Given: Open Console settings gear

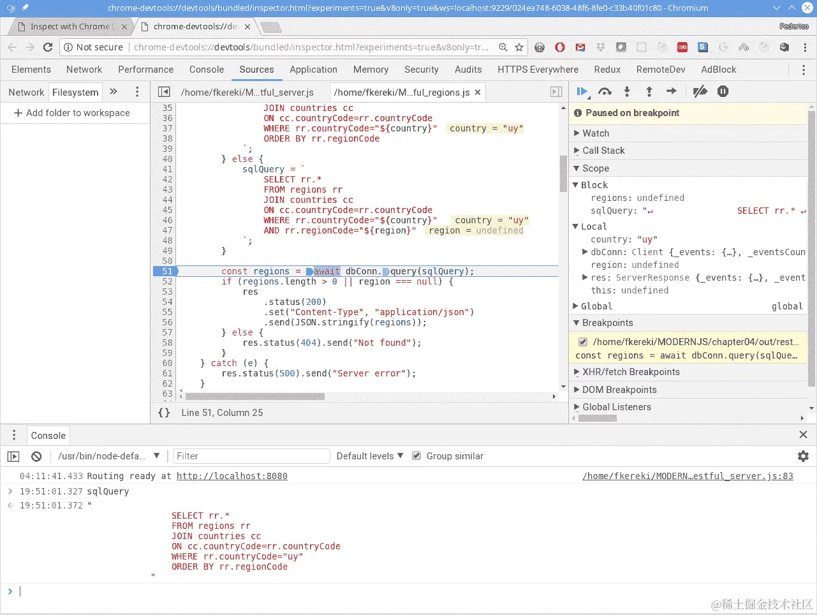Looking at the screenshot, I should [x=803, y=456].
